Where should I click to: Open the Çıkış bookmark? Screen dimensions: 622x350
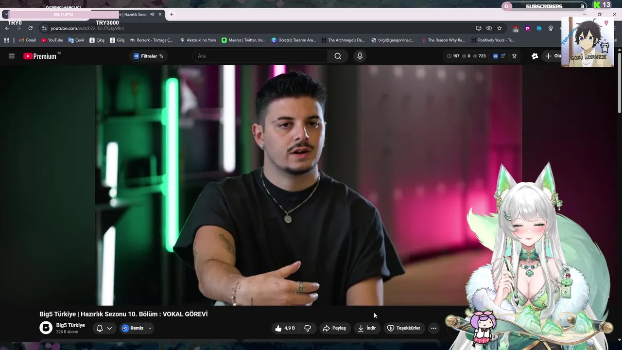(x=97, y=40)
